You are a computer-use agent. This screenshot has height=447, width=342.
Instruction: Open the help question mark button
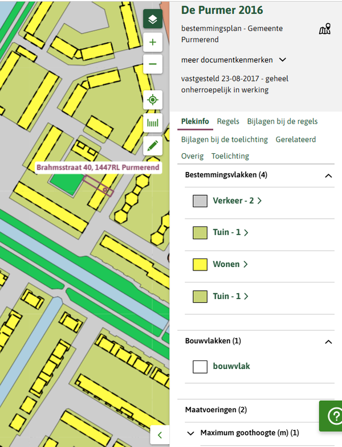(331, 416)
